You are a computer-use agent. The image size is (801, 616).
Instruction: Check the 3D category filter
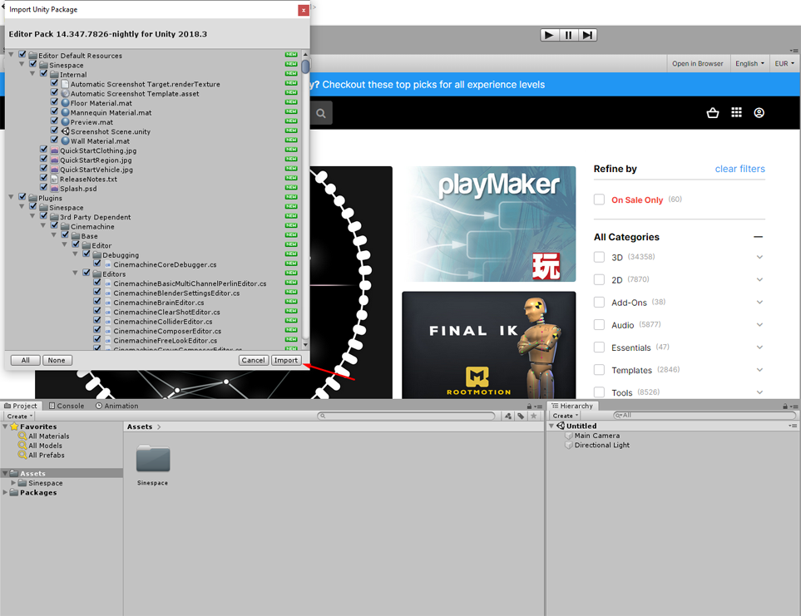599,257
